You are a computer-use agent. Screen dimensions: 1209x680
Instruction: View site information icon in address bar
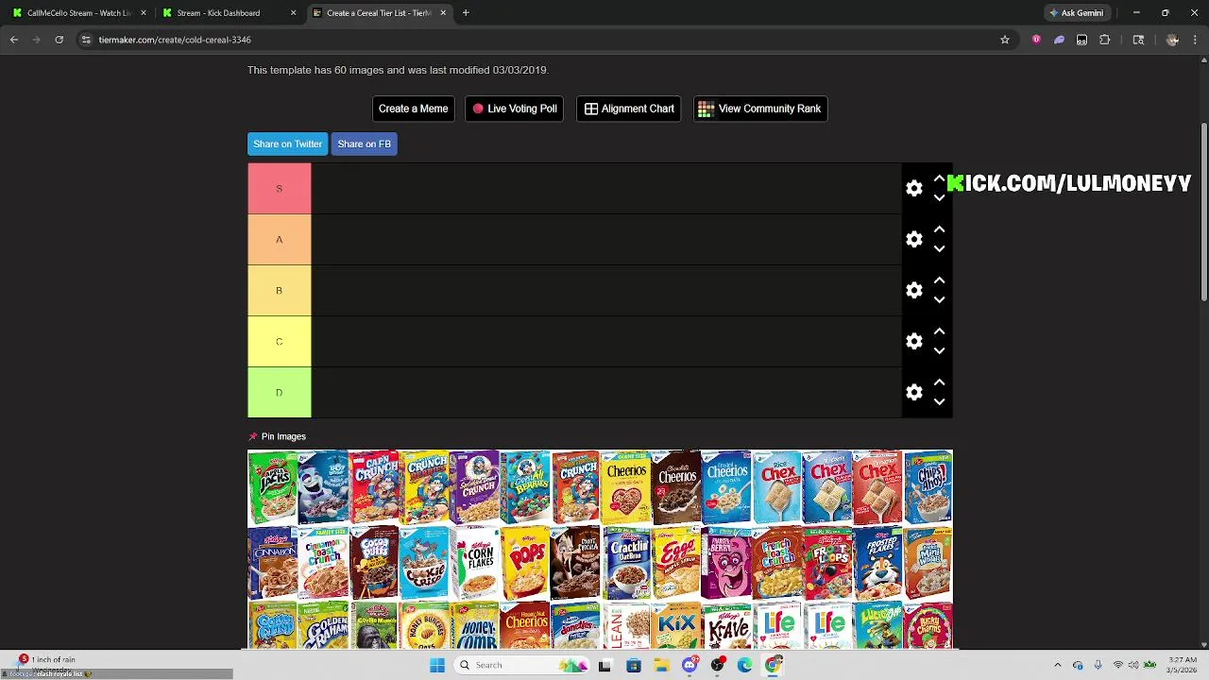[86, 40]
